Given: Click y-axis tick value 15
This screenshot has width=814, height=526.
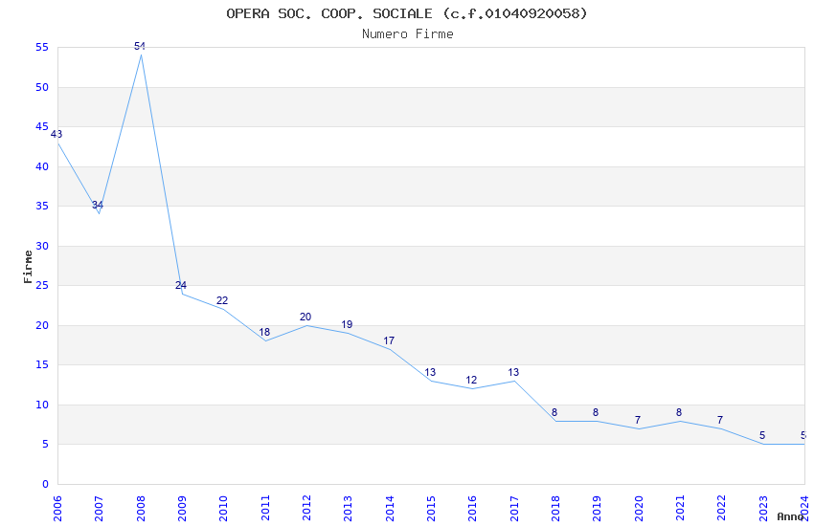Looking at the screenshot, I should click(x=42, y=364).
